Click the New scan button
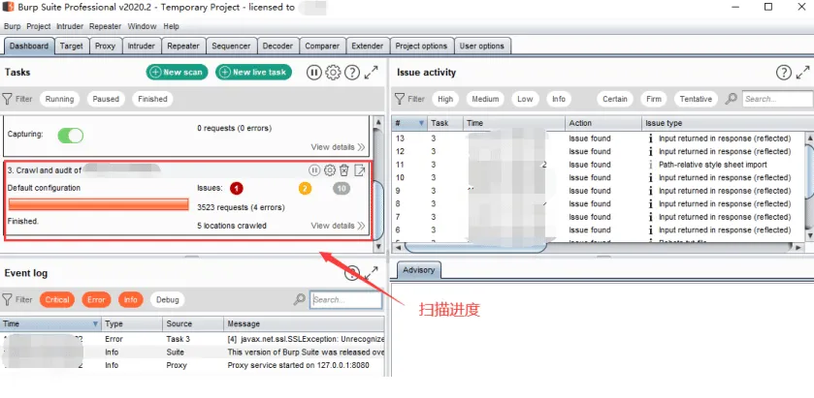 (177, 72)
